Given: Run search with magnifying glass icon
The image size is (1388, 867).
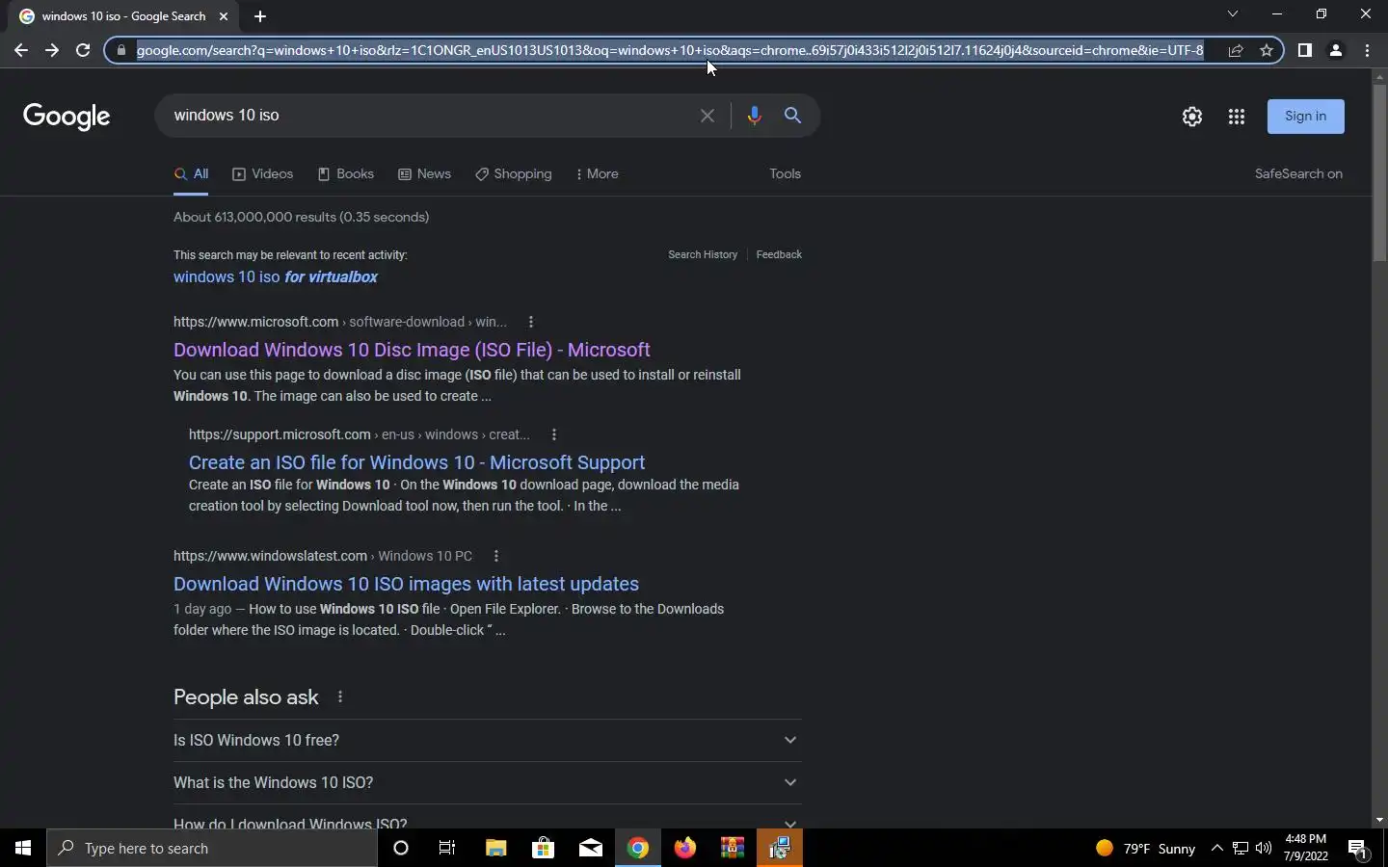Looking at the screenshot, I should pyautogui.click(x=793, y=116).
